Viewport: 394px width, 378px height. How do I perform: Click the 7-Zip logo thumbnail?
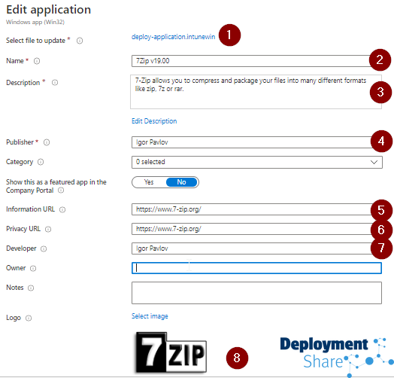pyautogui.click(x=171, y=352)
